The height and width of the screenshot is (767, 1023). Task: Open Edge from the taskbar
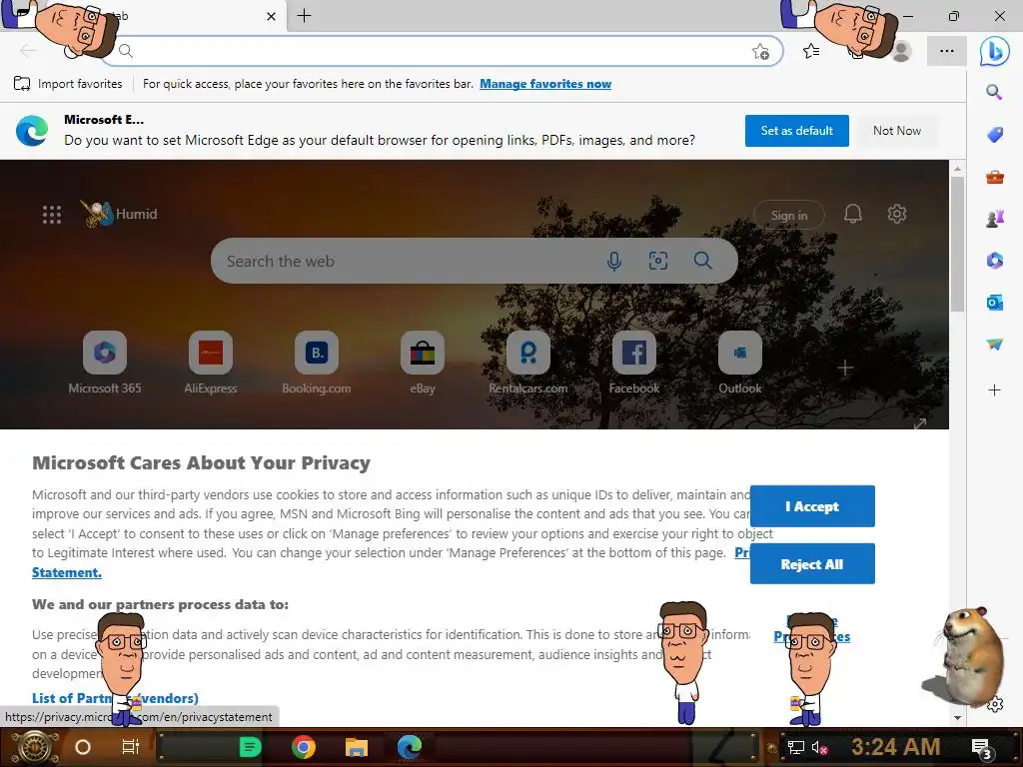[409, 747]
